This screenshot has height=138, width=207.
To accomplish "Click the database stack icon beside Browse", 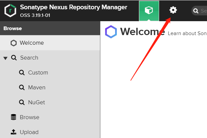I will pyautogui.click(x=14, y=117).
